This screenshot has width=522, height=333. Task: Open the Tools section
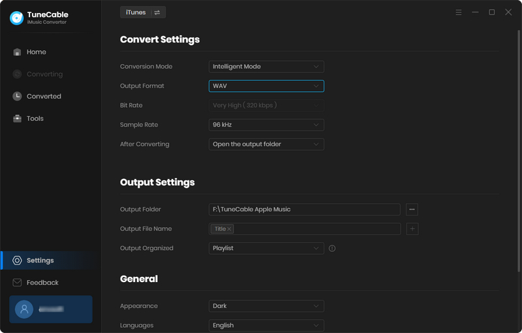pos(50,119)
